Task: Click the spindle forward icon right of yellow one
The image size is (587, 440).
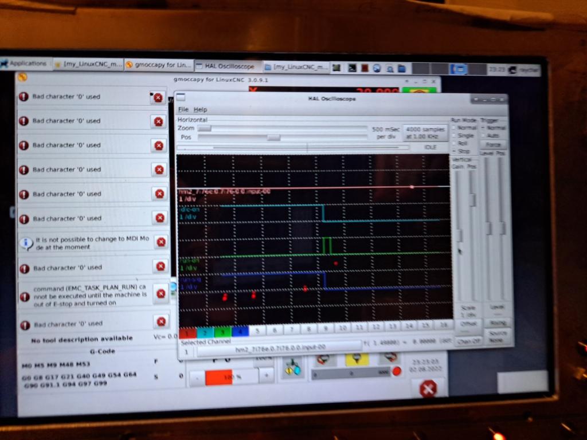Action: pos(390,359)
